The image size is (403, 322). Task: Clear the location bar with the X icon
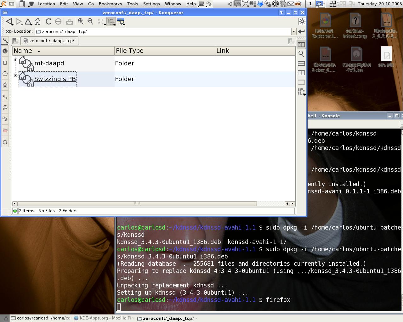click(x=9, y=31)
